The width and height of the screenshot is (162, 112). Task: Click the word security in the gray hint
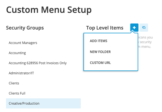(x=146, y=42)
